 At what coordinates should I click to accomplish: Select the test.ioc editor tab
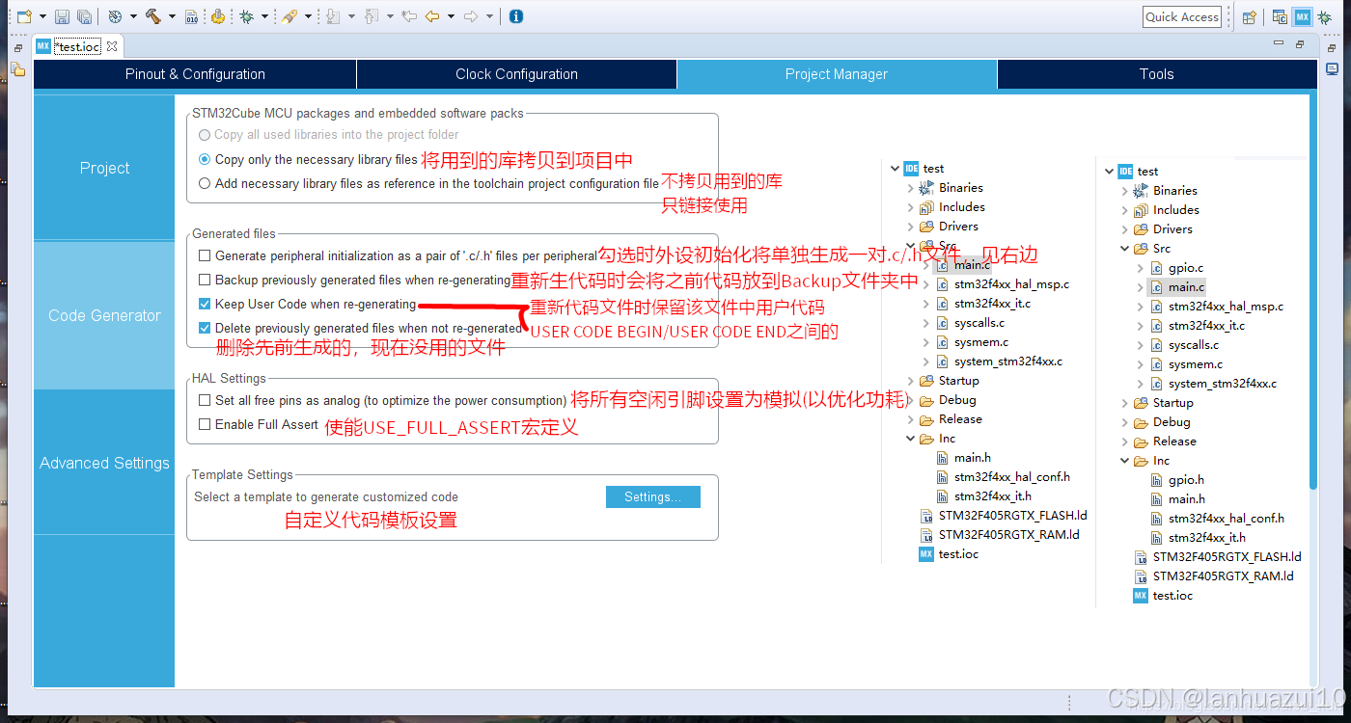pyautogui.click(x=76, y=46)
